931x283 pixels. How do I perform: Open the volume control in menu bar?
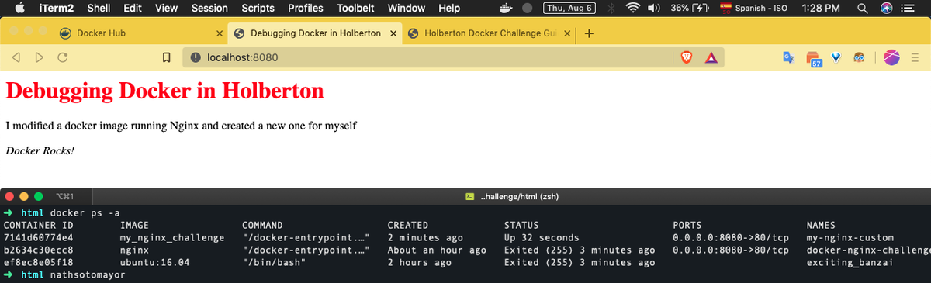pos(654,9)
